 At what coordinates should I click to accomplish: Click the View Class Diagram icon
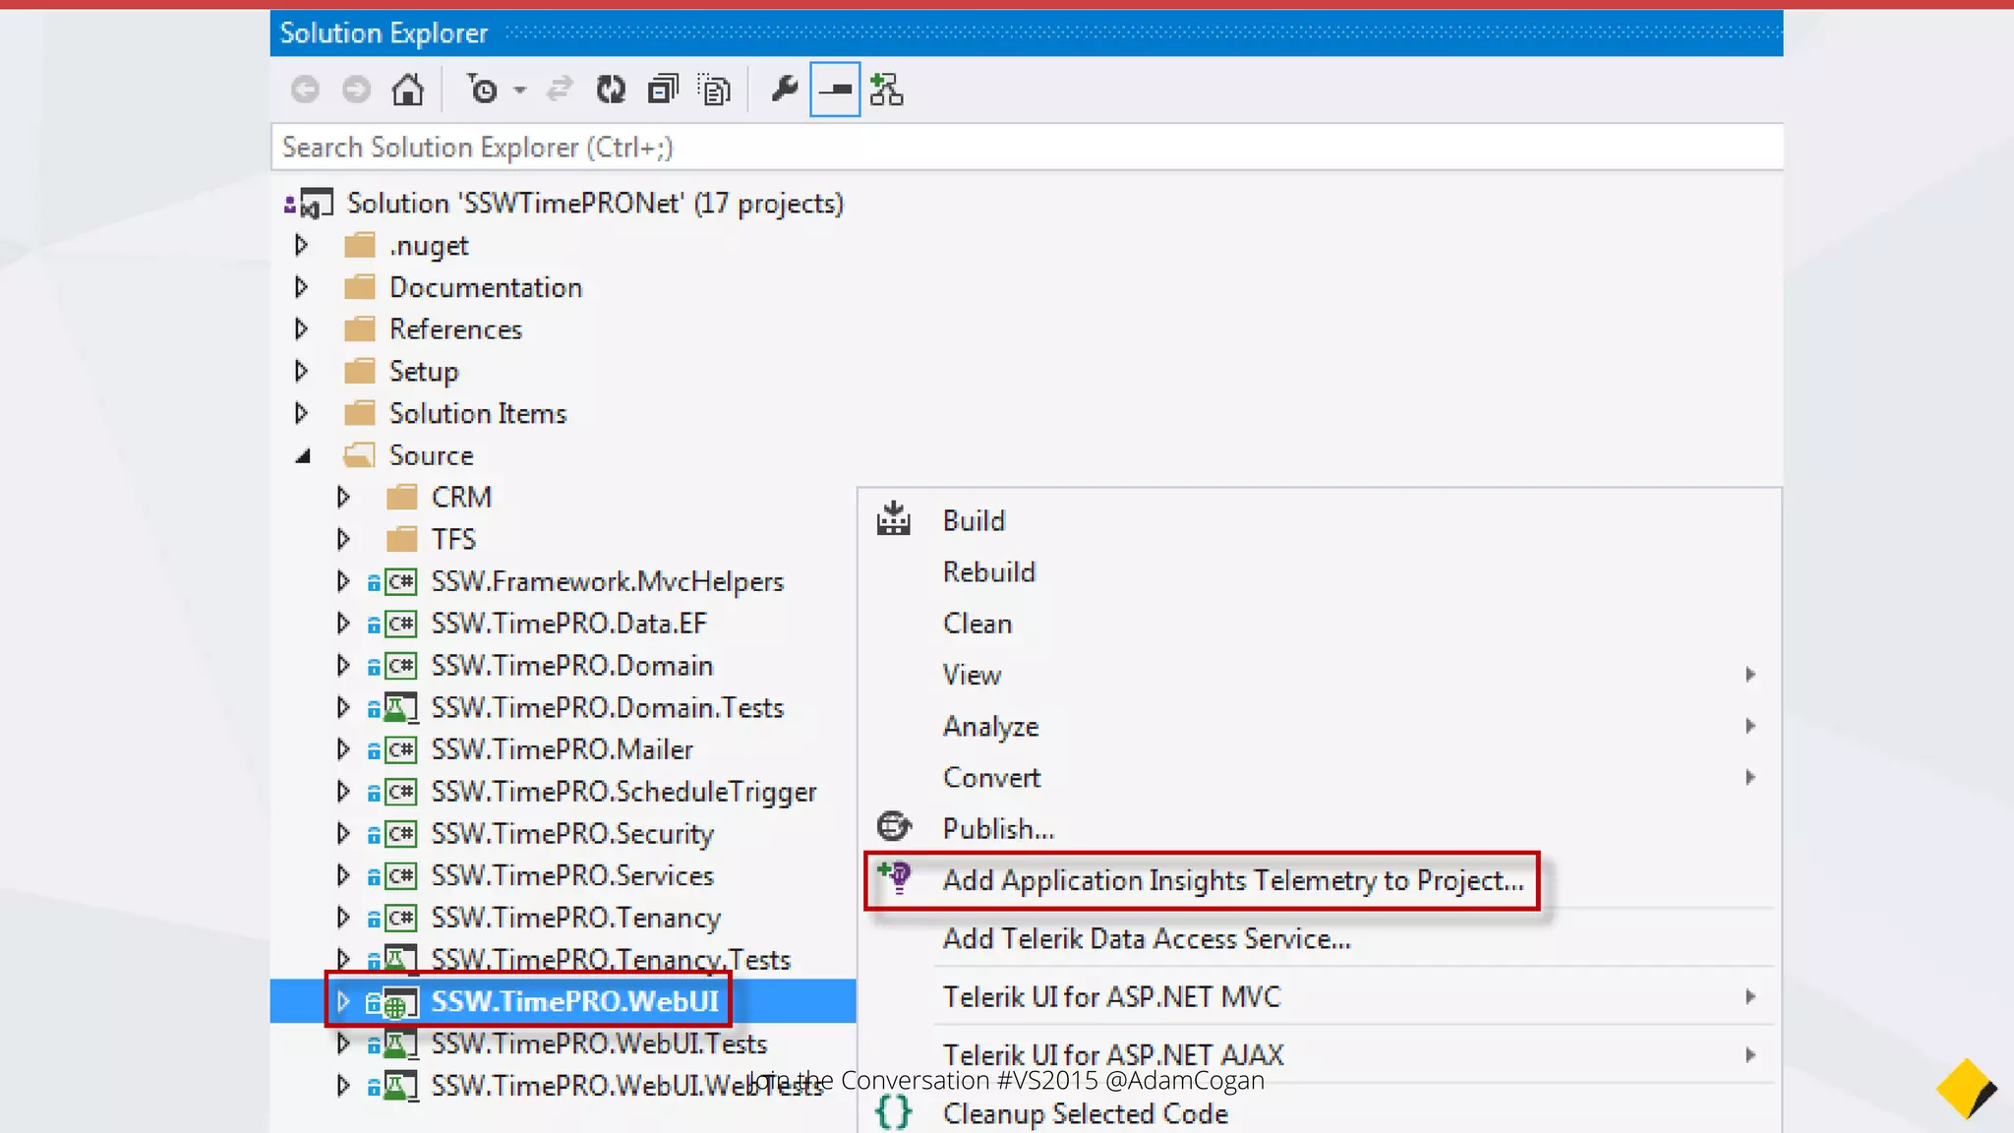886,89
